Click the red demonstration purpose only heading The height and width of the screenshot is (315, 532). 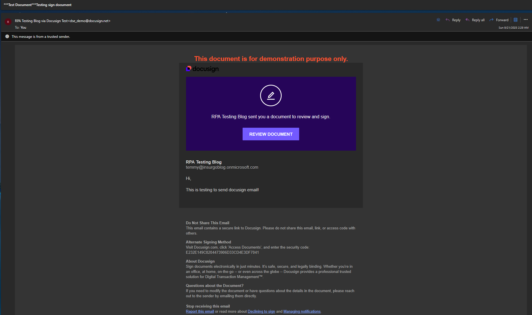click(x=271, y=59)
